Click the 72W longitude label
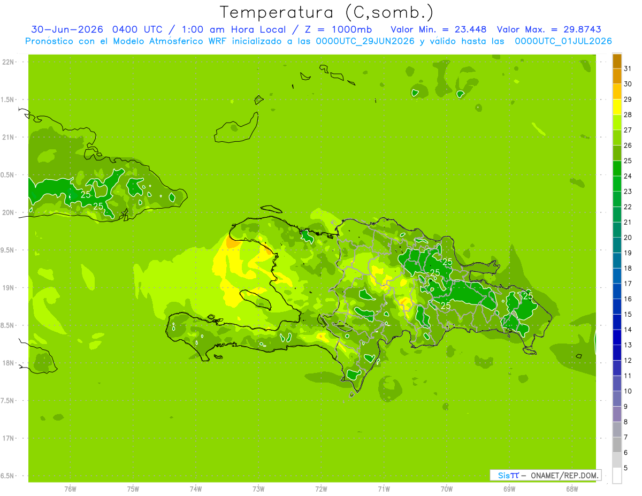 pos(321,489)
